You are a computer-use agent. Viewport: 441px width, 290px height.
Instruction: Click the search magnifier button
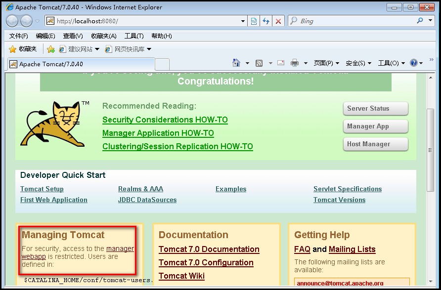(420, 21)
